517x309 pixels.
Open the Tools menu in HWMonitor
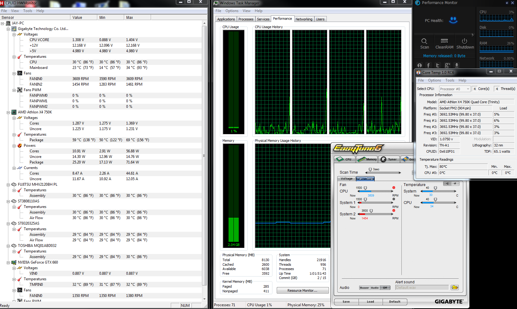28,11
